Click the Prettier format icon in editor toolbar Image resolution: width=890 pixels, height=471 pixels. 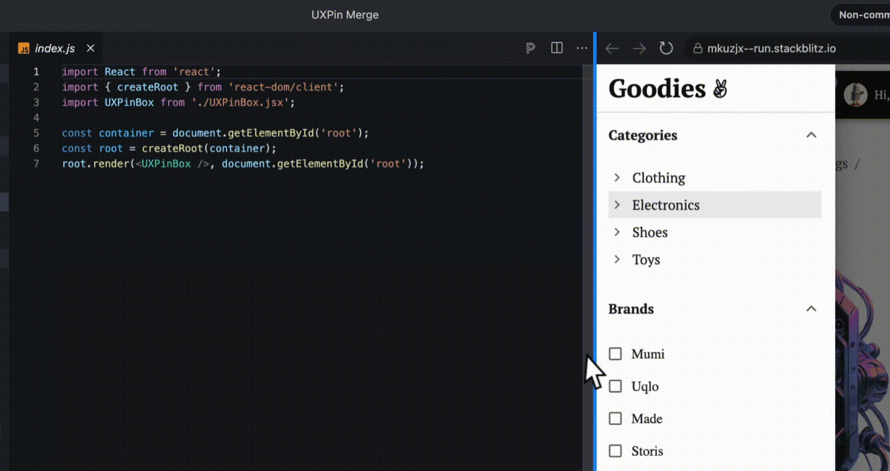(530, 48)
